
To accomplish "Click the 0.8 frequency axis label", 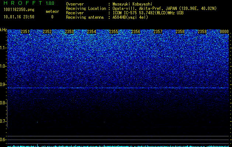I will [x=3, y=103].
